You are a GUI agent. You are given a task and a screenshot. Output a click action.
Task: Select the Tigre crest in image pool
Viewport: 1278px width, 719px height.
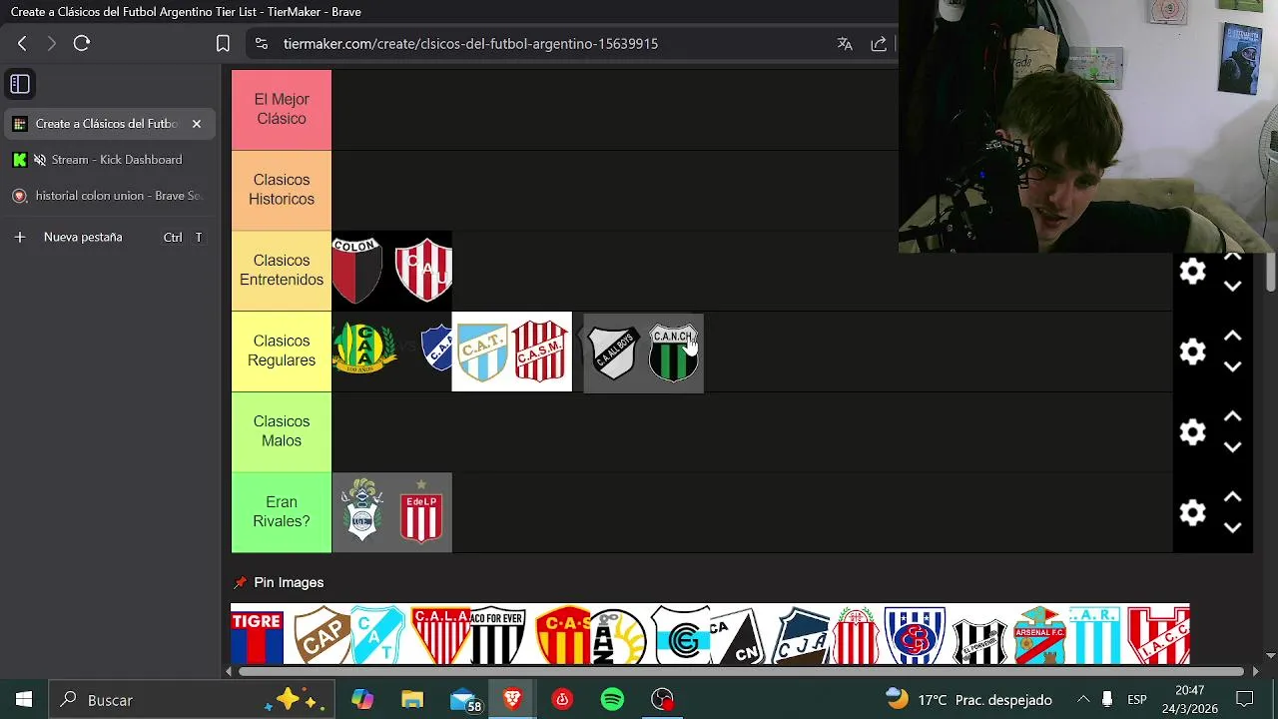tap(258, 635)
